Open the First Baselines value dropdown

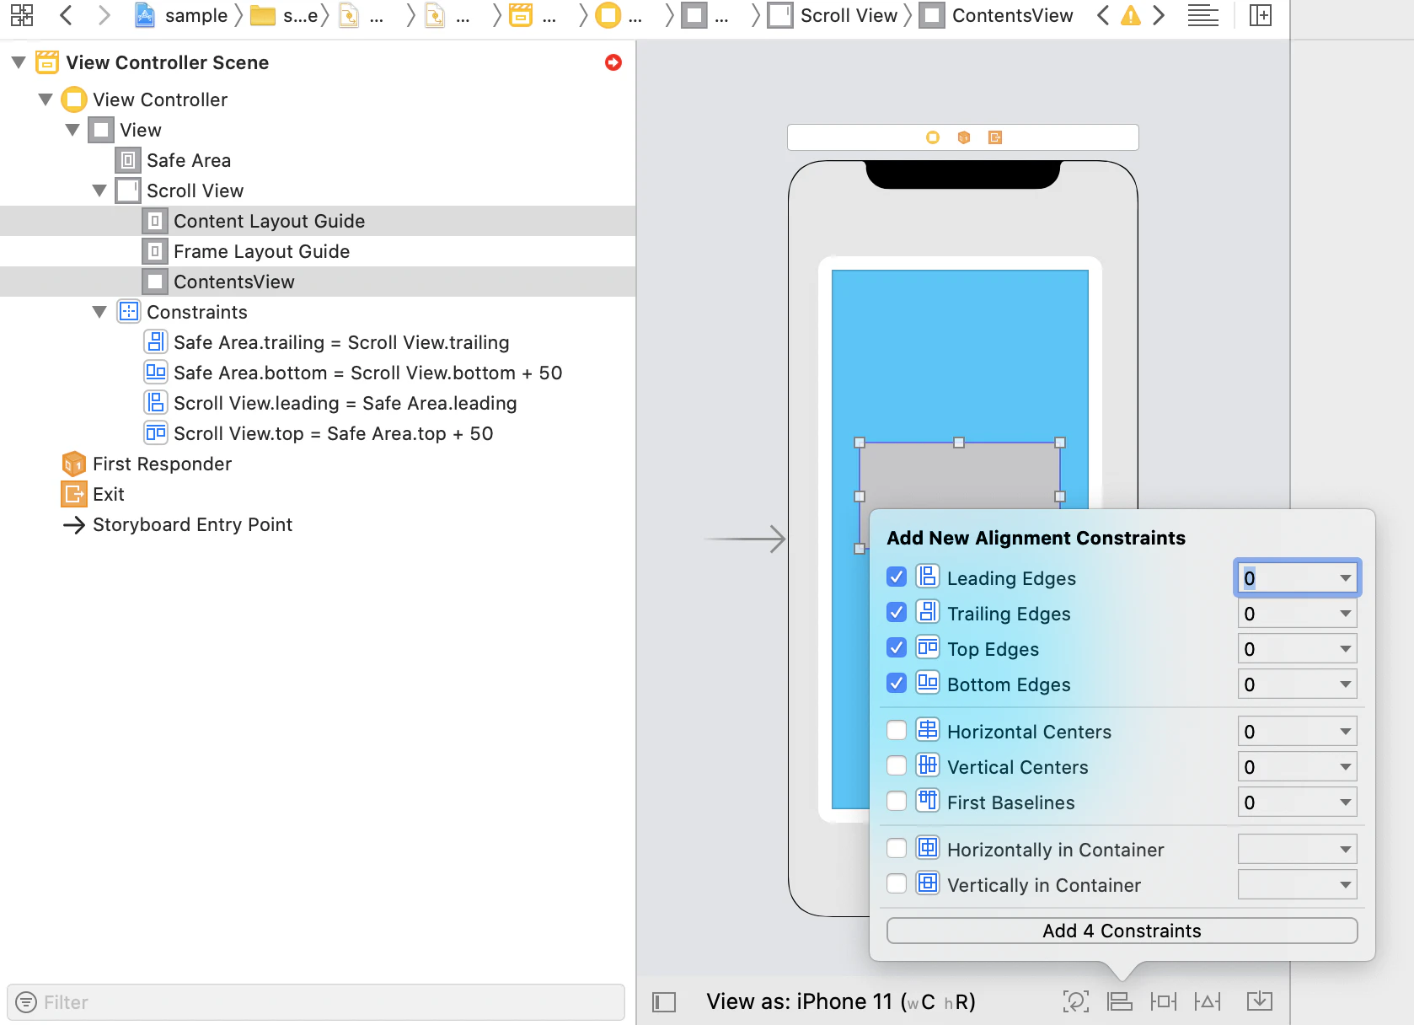click(1345, 802)
